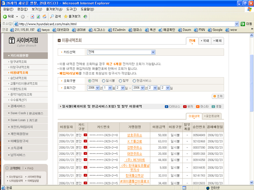
Task: Click the orange 조회 search button
Action: [218, 96]
